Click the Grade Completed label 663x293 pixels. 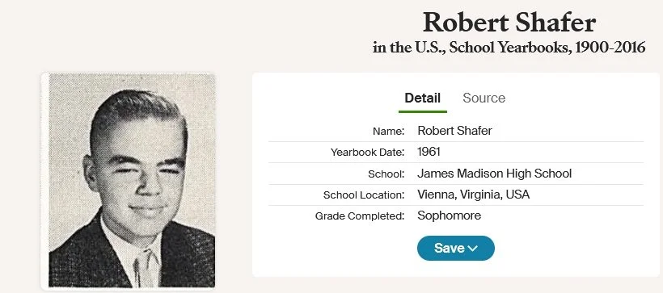(x=360, y=216)
